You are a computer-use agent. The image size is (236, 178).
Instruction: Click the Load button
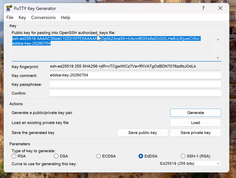196,123
